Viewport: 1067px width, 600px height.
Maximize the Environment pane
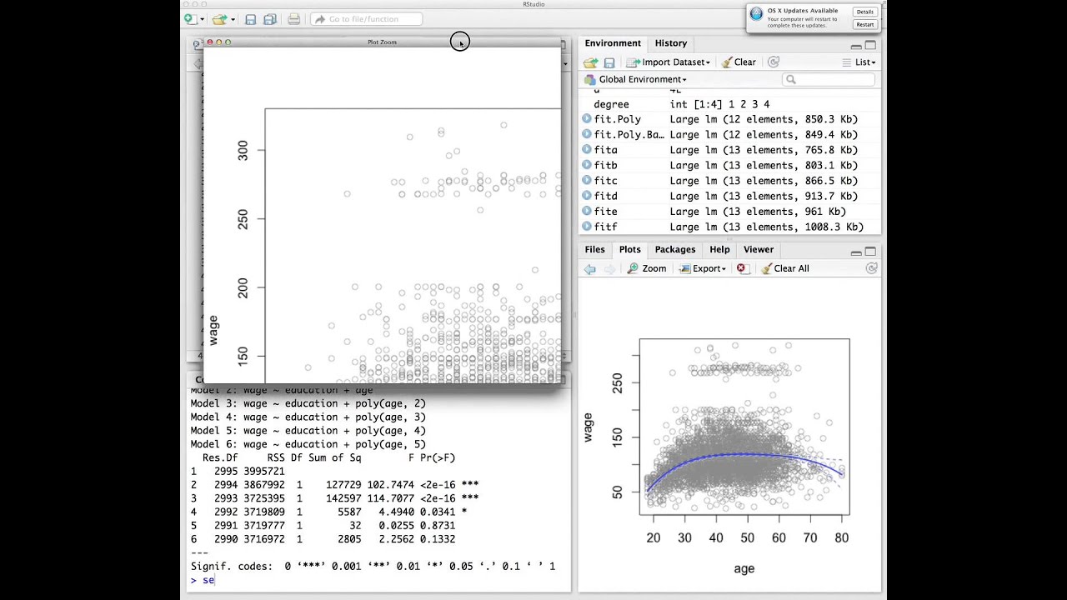(x=870, y=45)
